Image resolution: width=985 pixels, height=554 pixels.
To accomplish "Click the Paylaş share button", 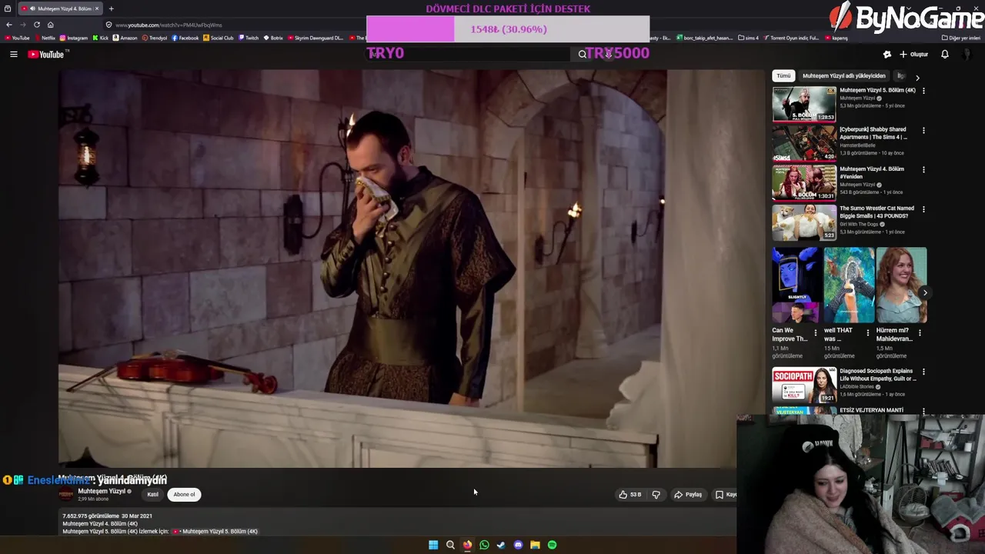I will pos(688,495).
